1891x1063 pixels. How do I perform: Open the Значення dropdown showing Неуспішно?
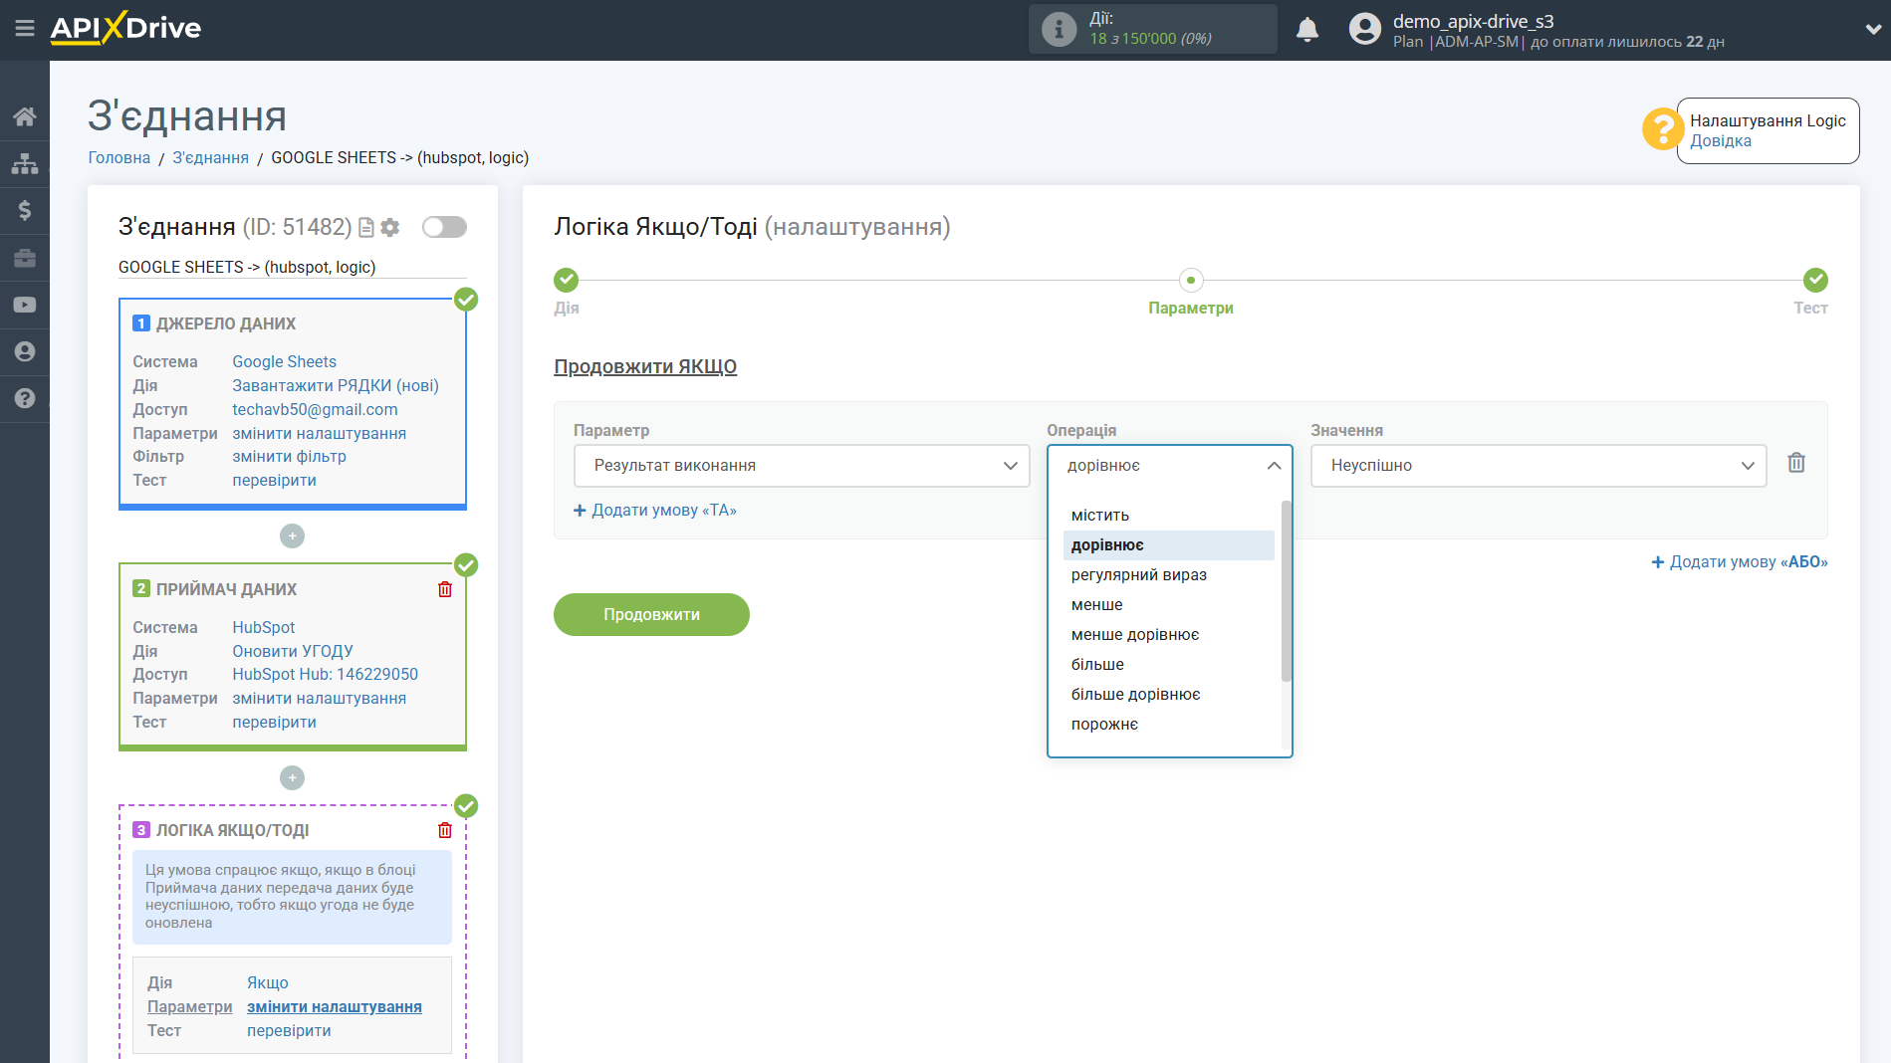pos(1538,466)
